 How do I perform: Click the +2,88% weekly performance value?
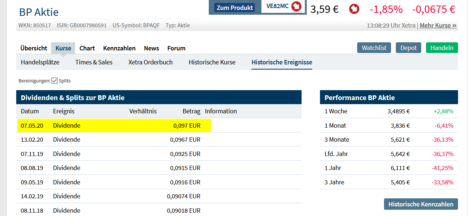(443, 111)
